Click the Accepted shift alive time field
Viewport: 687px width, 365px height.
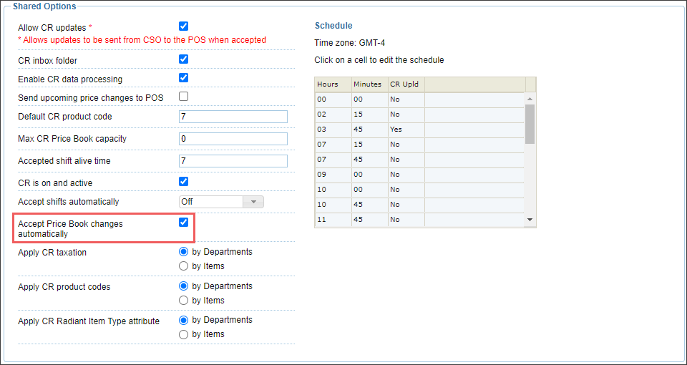click(233, 161)
